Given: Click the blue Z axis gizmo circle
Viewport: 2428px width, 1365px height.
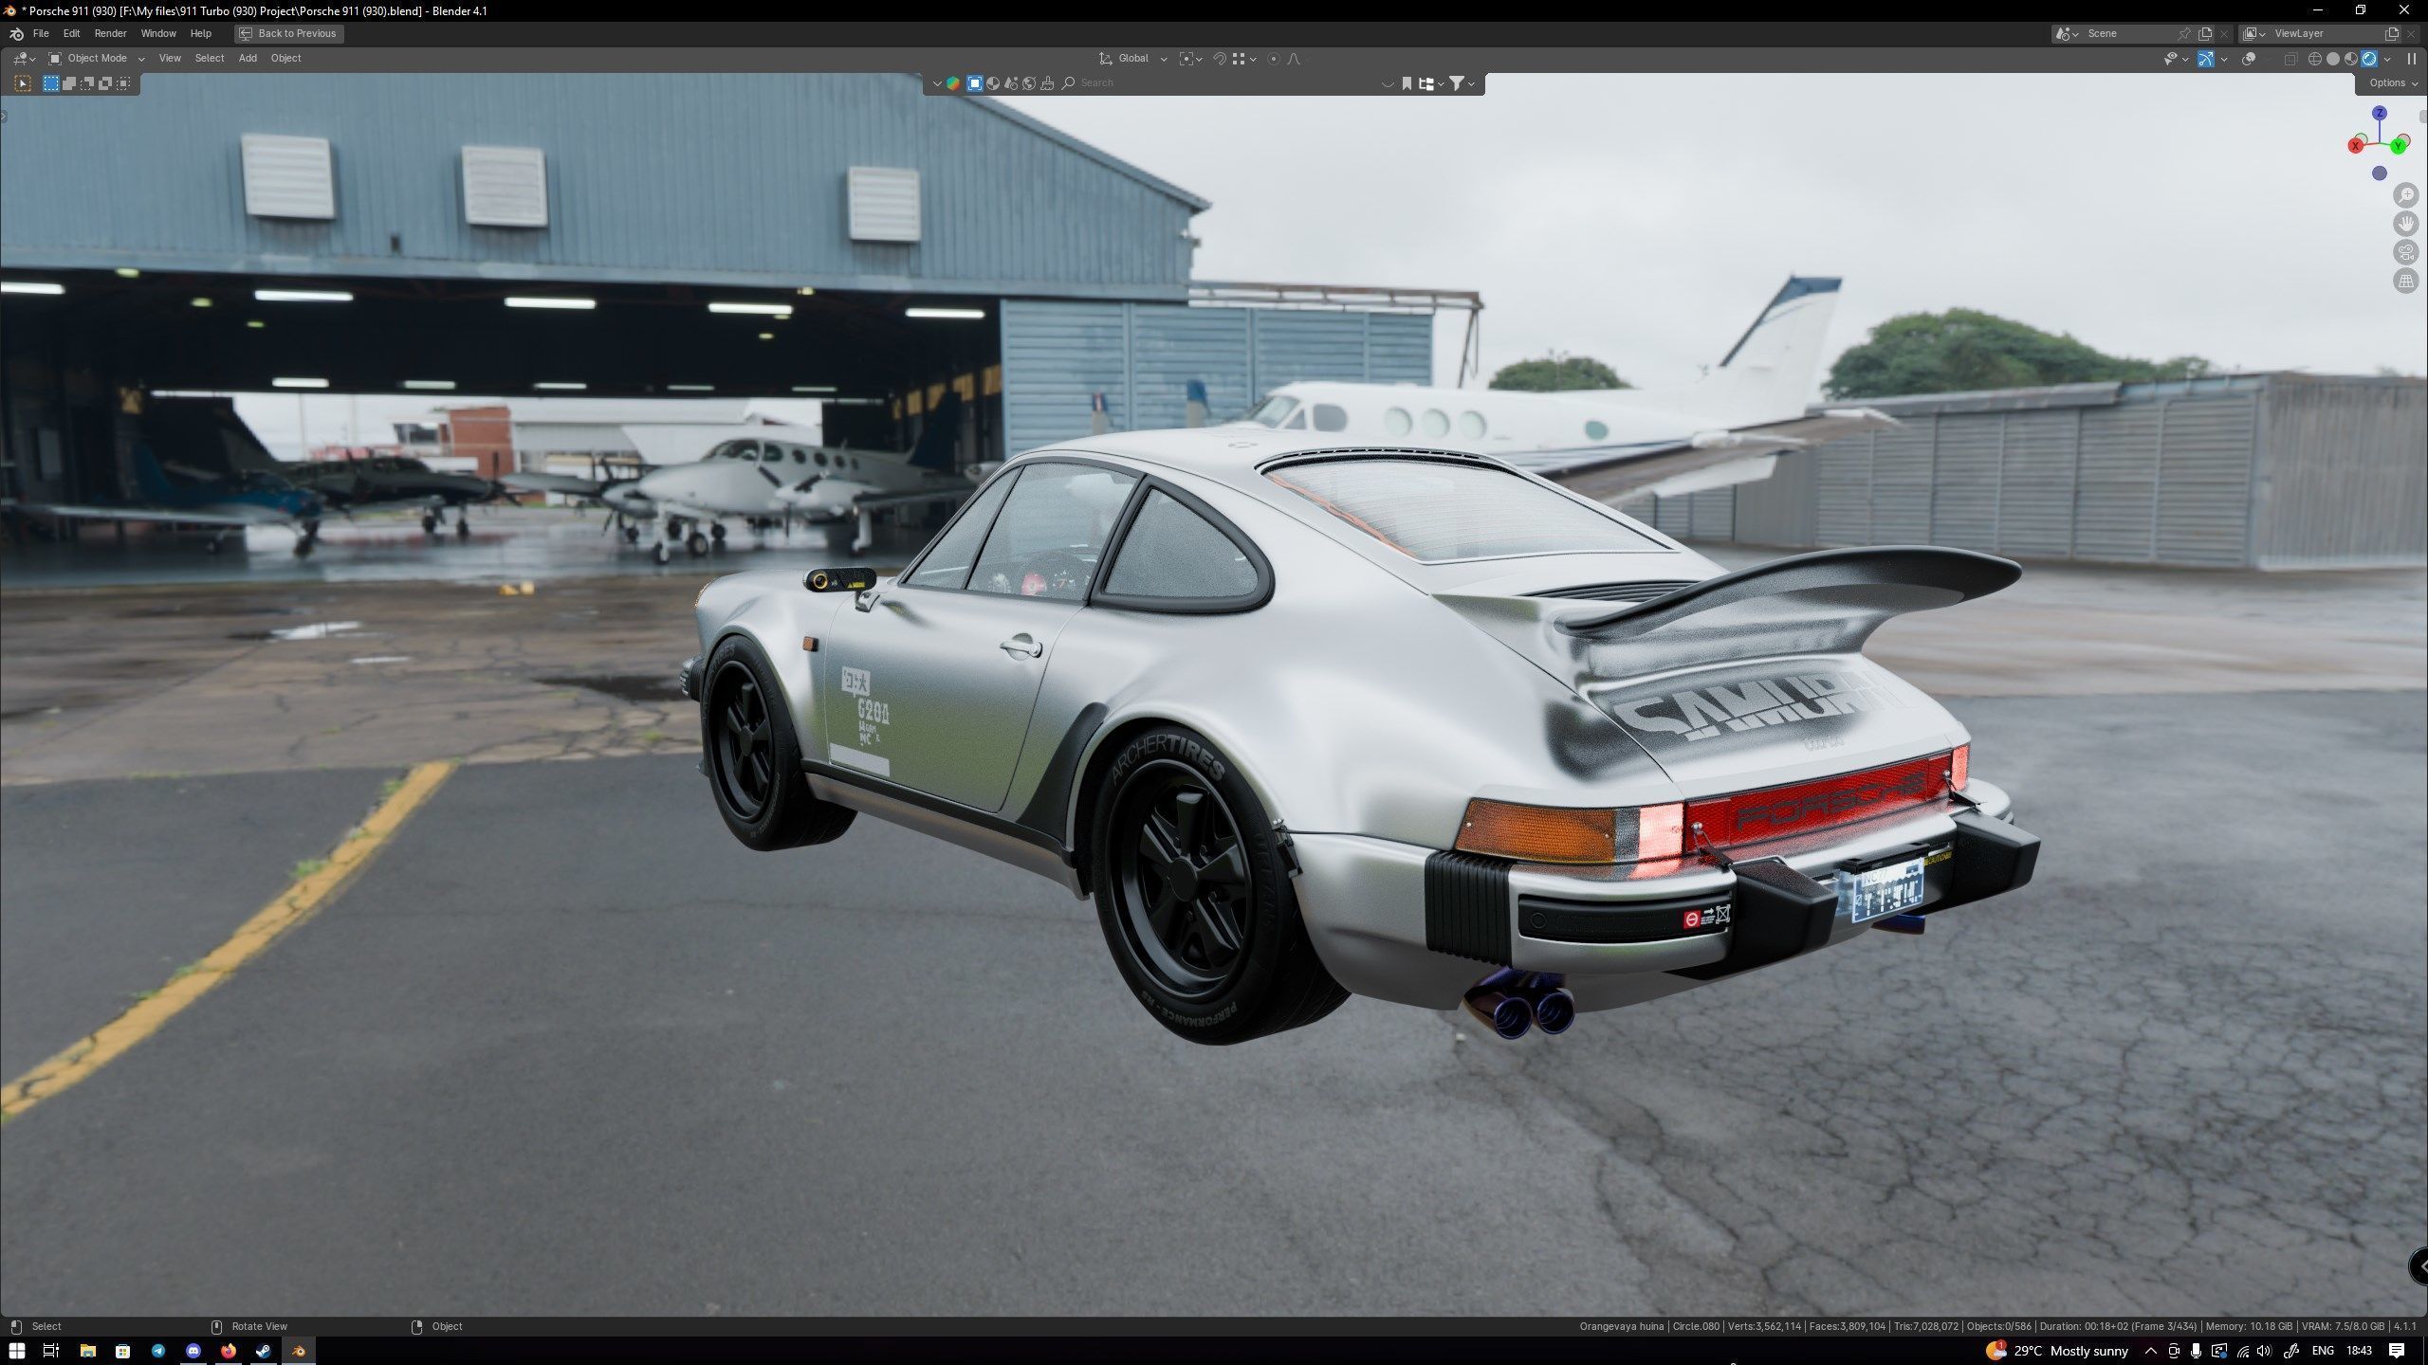Looking at the screenshot, I should coord(2379,113).
